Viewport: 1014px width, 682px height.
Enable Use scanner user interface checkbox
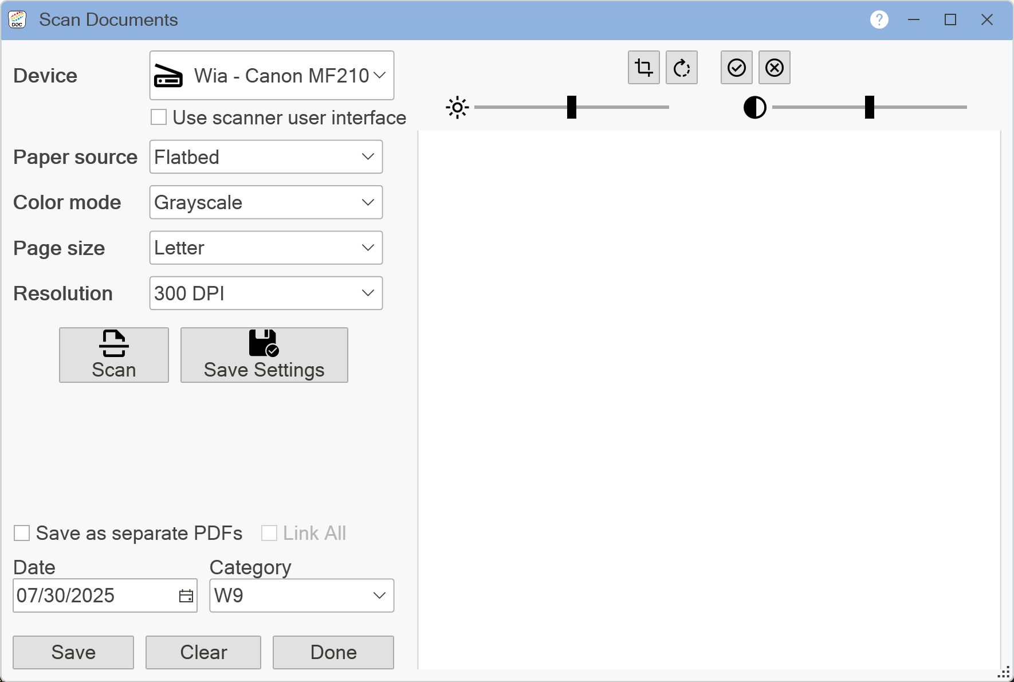159,117
